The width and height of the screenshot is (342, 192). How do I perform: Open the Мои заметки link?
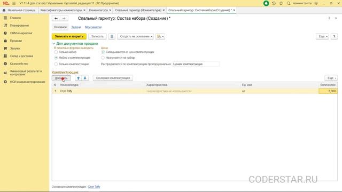coord(93,27)
